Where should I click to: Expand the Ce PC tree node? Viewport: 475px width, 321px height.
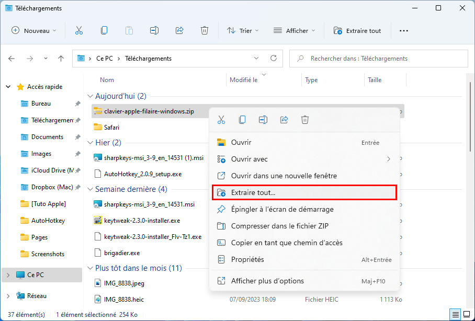pos(8,275)
